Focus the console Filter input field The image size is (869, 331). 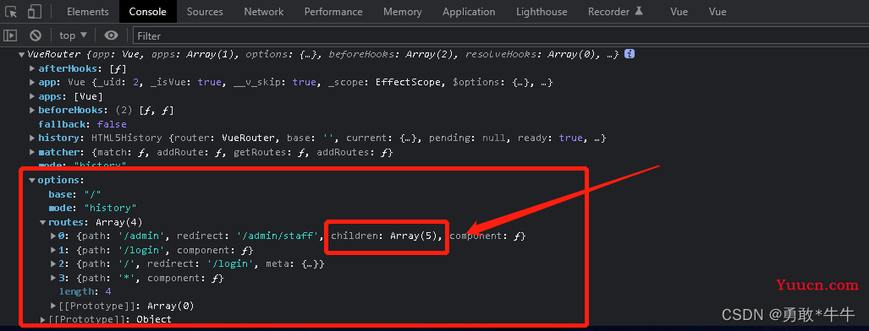pyautogui.click(x=498, y=35)
